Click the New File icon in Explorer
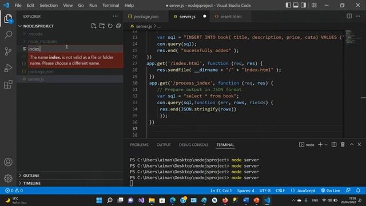 coord(94,26)
